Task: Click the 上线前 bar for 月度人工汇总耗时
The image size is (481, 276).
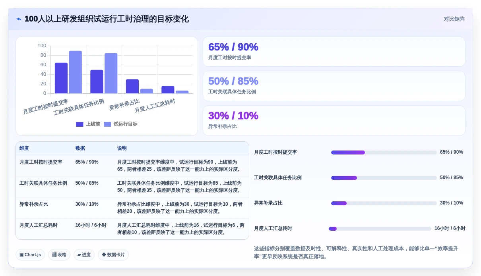Action: click(x=168, y=90)
